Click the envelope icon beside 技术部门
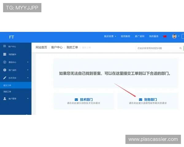This screenshot has width=184, height=147. click(76, 100)
